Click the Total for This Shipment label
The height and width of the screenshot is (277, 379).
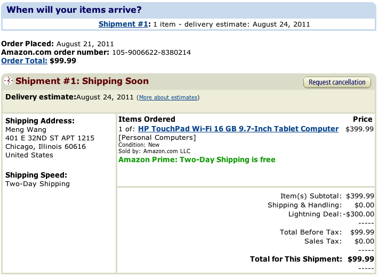296,259
